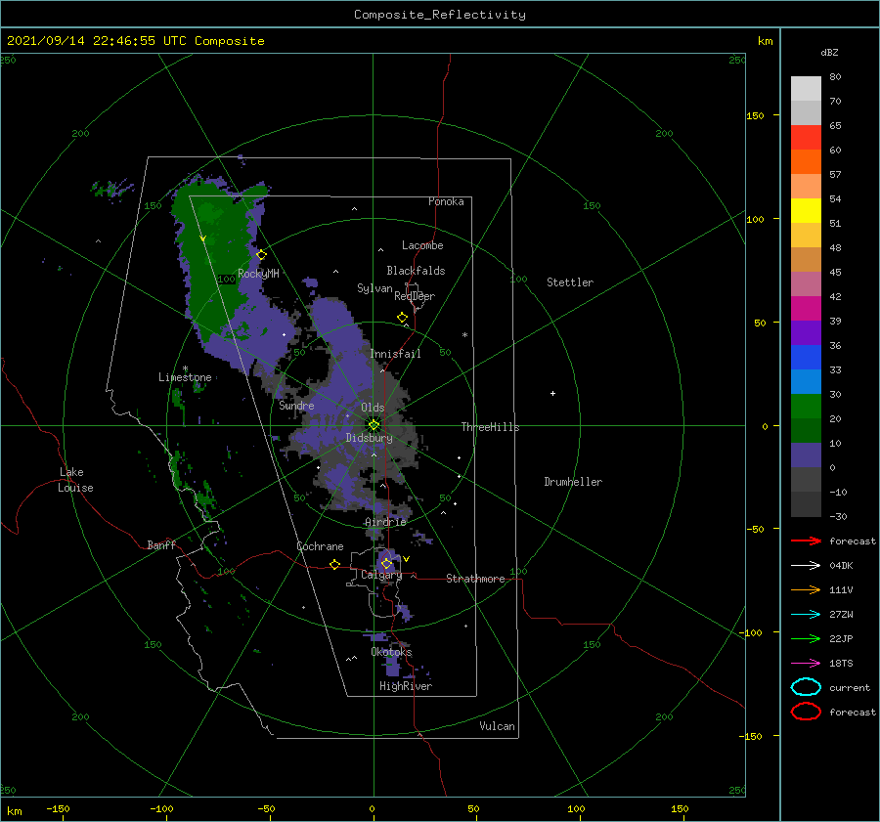Click the Okotoks city label
Viewport: 880px width, 822px height.
tap(392, 652)
